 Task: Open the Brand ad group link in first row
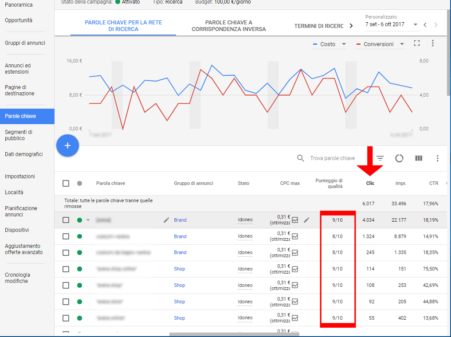coord(180,220)
